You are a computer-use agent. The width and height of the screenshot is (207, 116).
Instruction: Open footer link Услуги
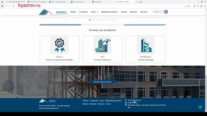pyautogui.click(x=101, y=101)
